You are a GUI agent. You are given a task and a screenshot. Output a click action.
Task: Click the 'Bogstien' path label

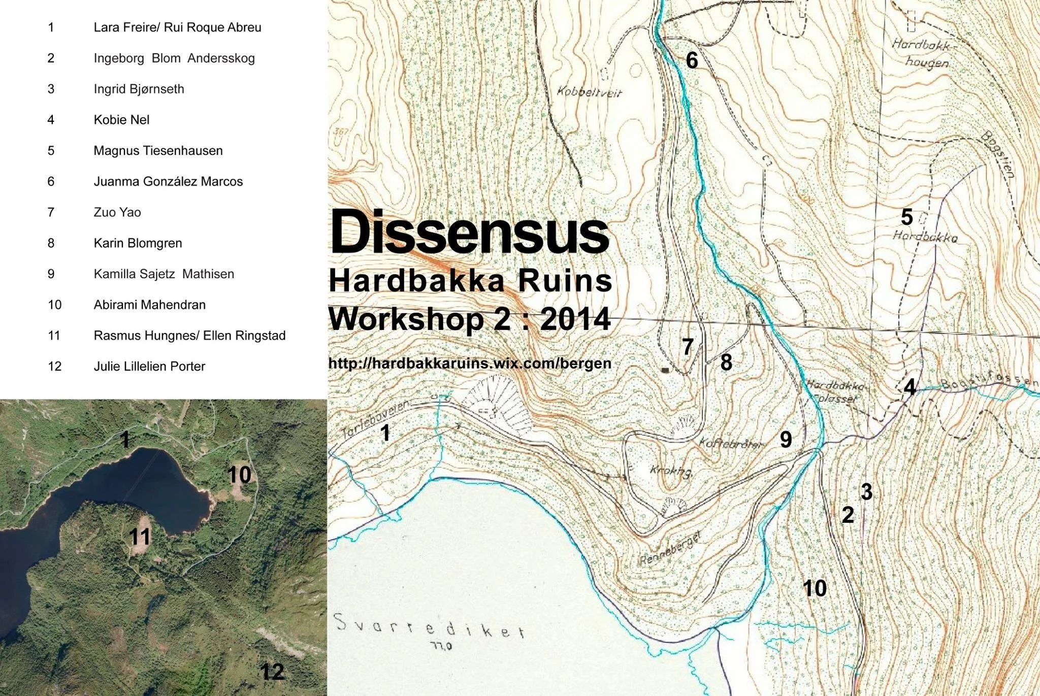coord(998,154)
